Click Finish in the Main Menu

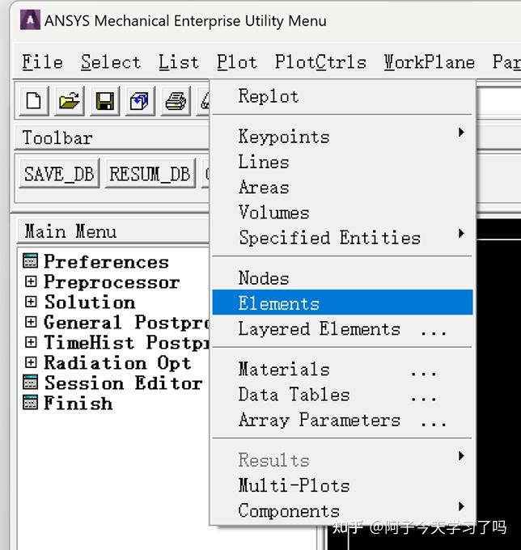pos(78,404)
